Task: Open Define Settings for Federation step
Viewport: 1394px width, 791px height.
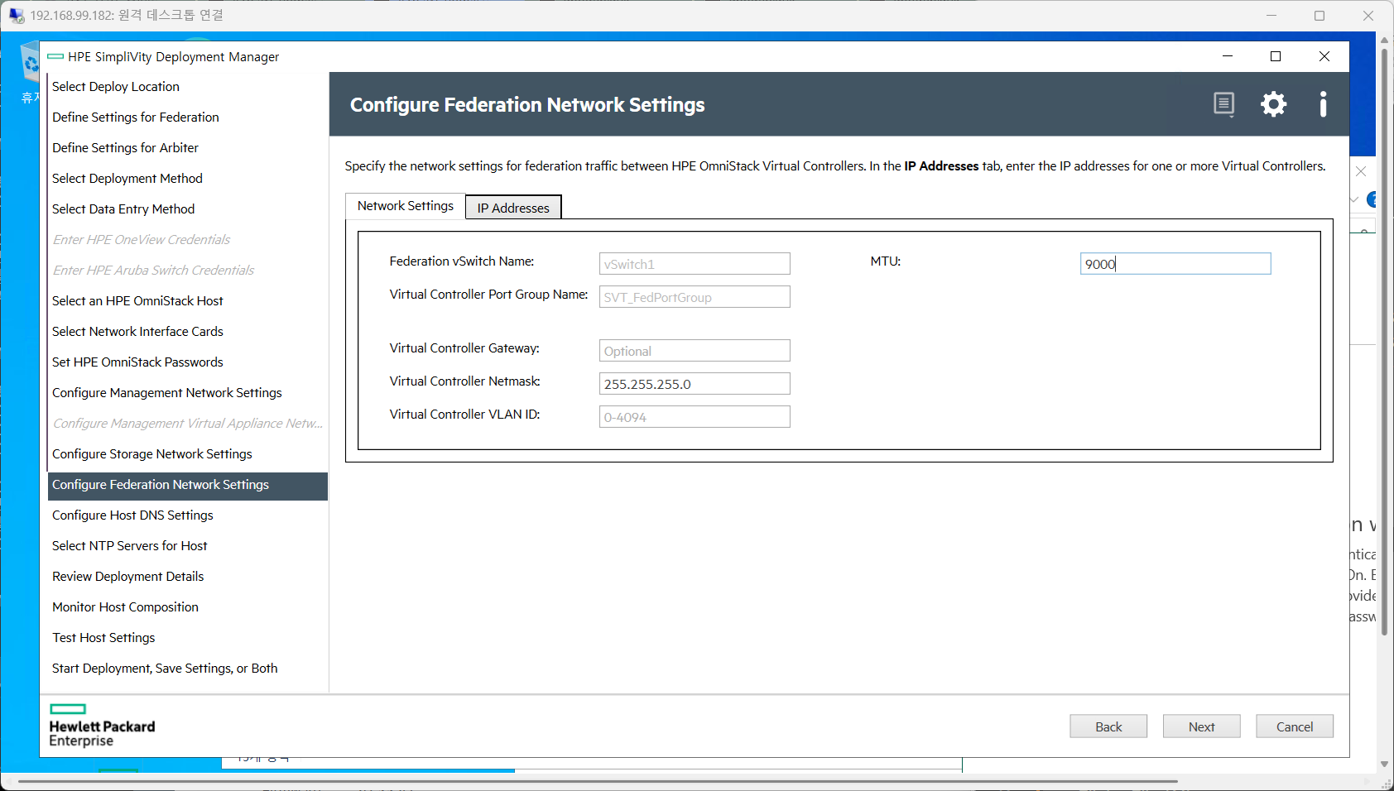Action: [188, 117]
